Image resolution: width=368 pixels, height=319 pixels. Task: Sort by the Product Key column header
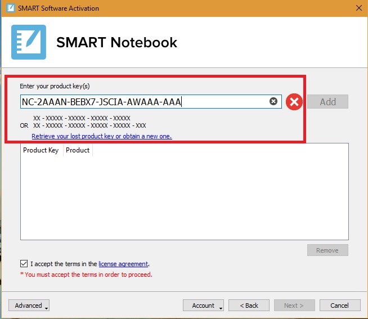pos(41,150)
